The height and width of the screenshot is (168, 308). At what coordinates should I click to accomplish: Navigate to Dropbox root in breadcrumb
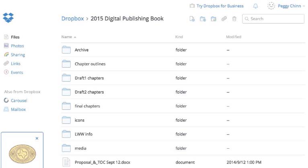click(x=73, y=18)
